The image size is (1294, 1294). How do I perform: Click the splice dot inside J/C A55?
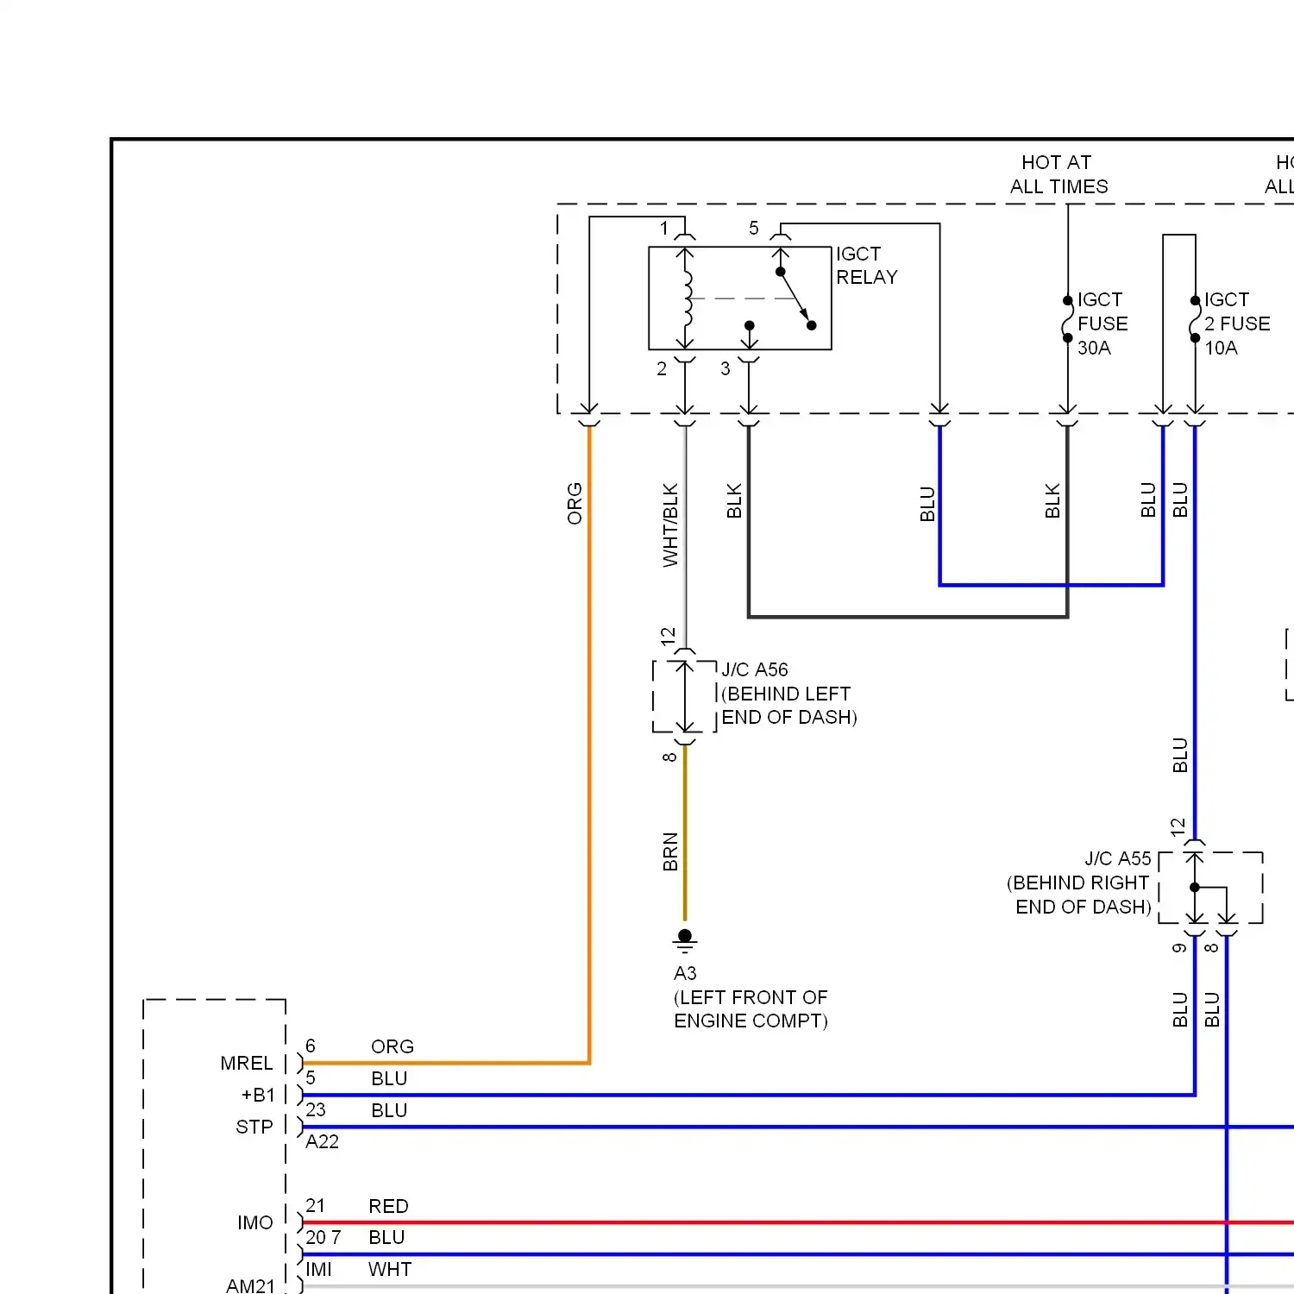1195,887
